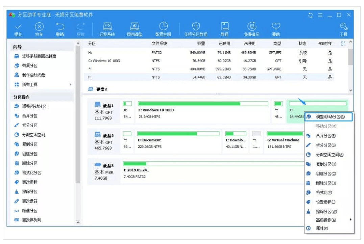Collapse the 向导 panel with the up arrow
Image resolution: width=364 pixels, height=244 pixels.
[78, 44]
